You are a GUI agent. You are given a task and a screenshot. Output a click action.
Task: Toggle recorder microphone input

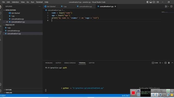pos(157,95)
